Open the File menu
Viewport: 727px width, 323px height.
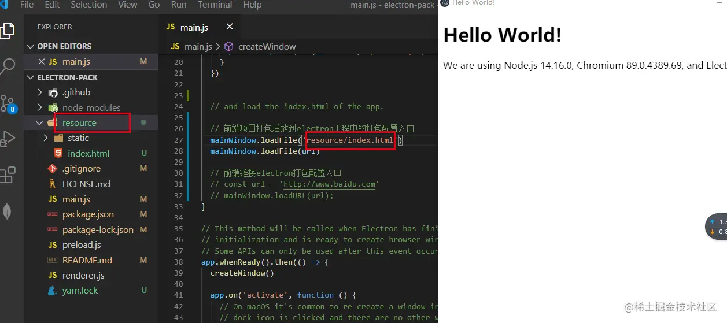coord(27,5)
